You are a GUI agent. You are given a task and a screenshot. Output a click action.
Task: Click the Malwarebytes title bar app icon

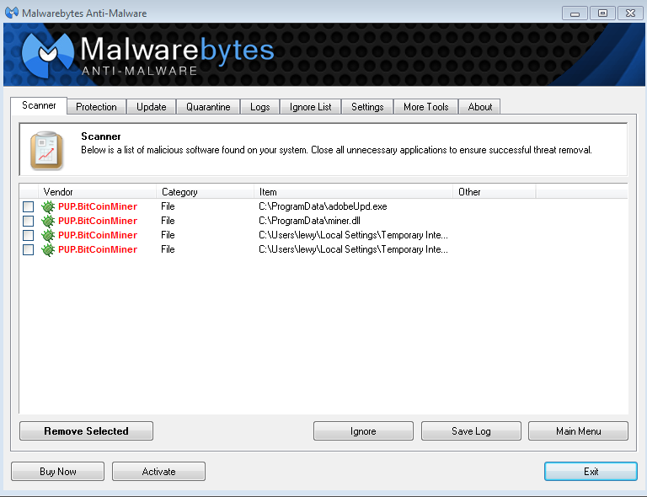pos(13,13)
